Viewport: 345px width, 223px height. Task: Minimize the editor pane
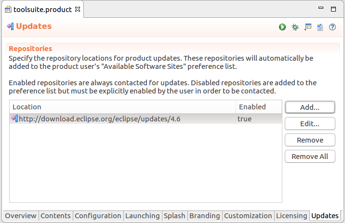pyautogui.click(x=321, y=8)
